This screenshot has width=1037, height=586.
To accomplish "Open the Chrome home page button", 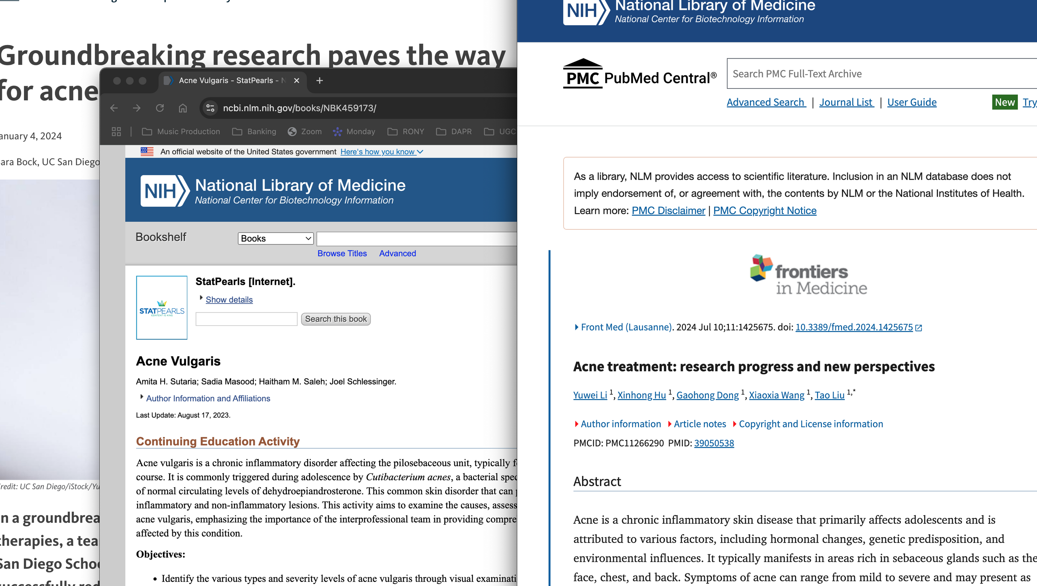I will 183,108.
